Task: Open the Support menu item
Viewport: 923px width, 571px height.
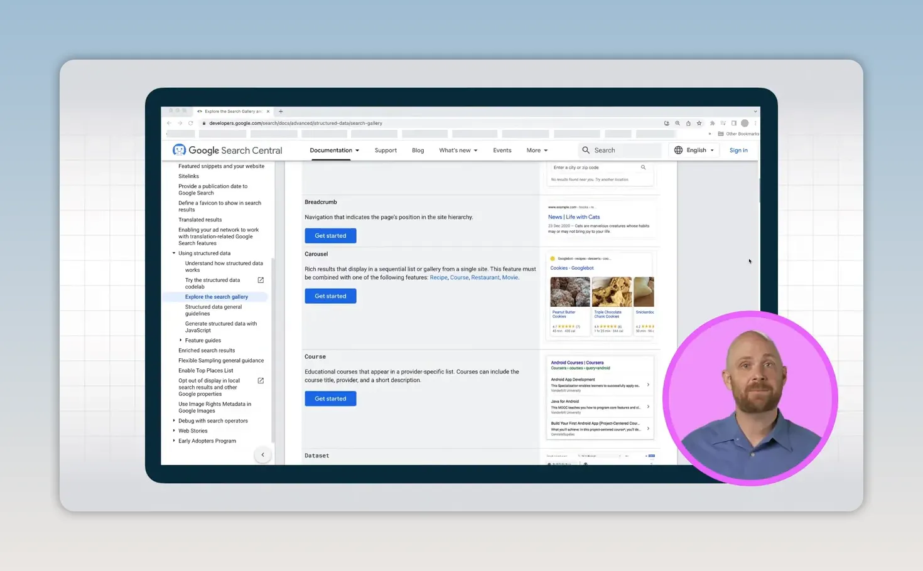Action: pos(386,151)
